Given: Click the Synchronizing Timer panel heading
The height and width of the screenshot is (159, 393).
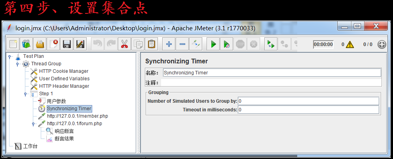Looking at the screenshot, I should click(x=177, y=61).
